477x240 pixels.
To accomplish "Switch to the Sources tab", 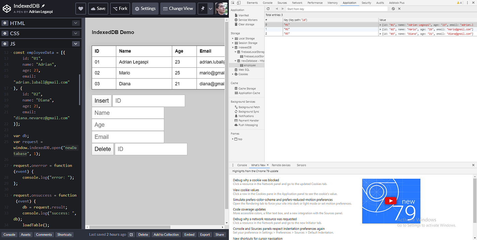I will coord(282,3).
